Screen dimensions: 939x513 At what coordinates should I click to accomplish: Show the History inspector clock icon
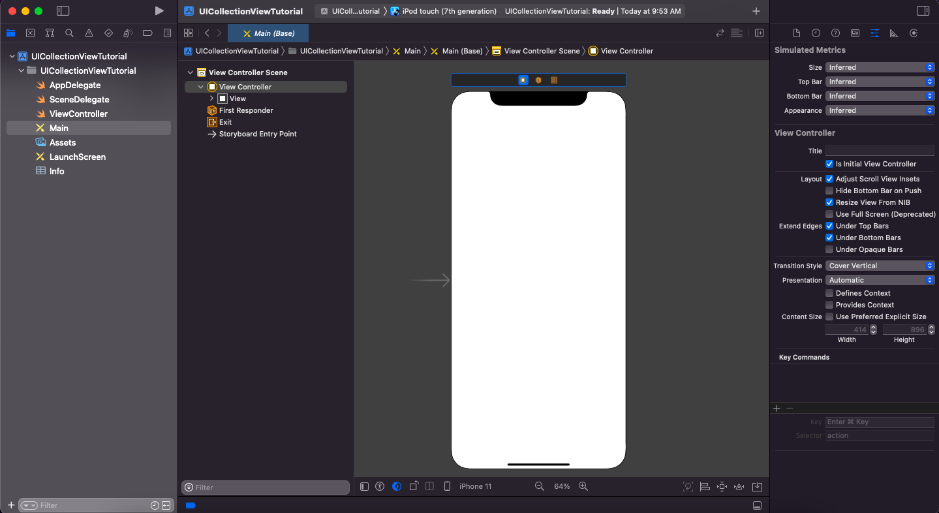[x=816, y=33]
